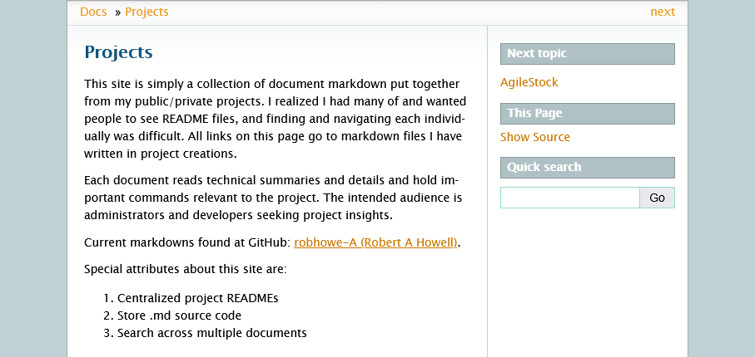Click the paragraph starting "Each document reads"

275,198
